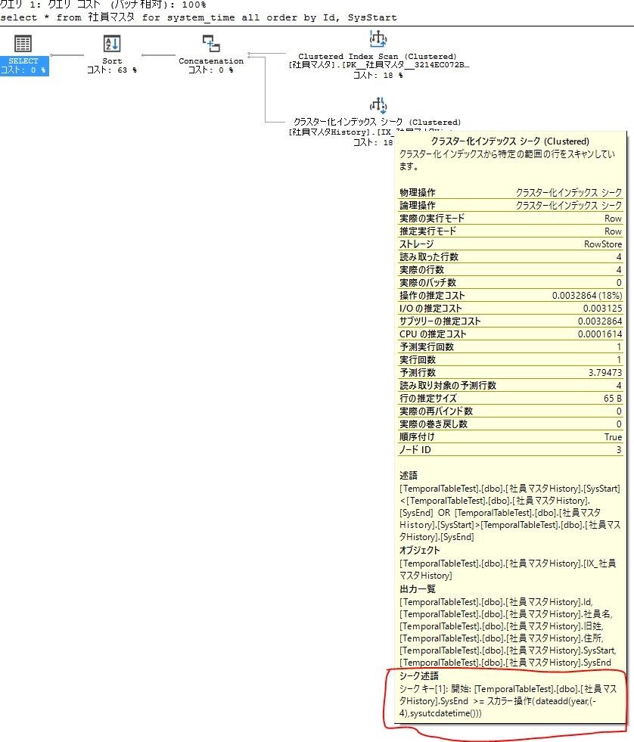Select the クラスター化インデックス シーク operator icon
The height and width of the screenshot is (742, 634).
[x=378, y=105]
